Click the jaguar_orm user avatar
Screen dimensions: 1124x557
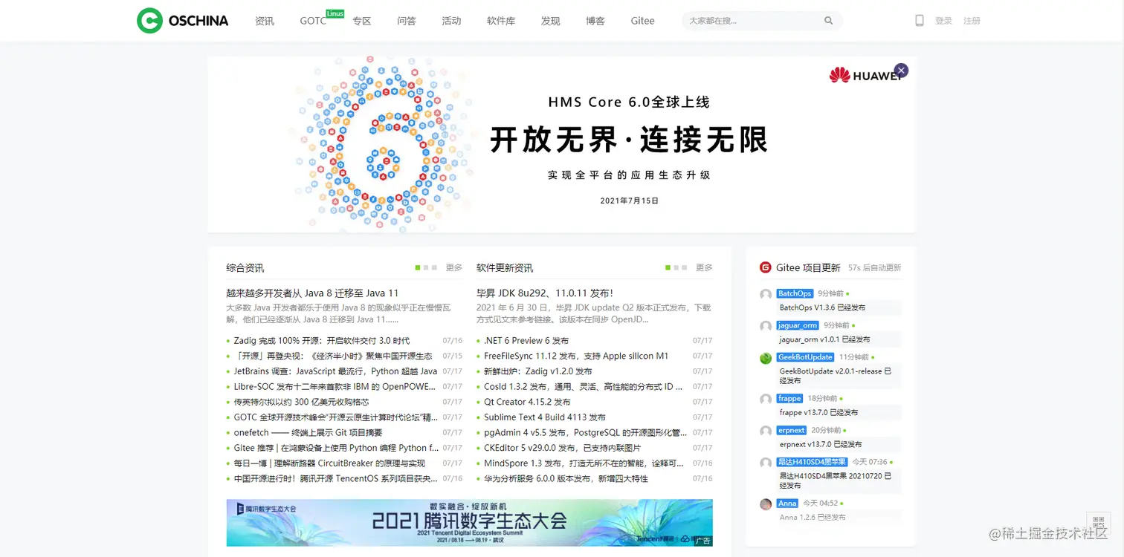pos(766,326)
